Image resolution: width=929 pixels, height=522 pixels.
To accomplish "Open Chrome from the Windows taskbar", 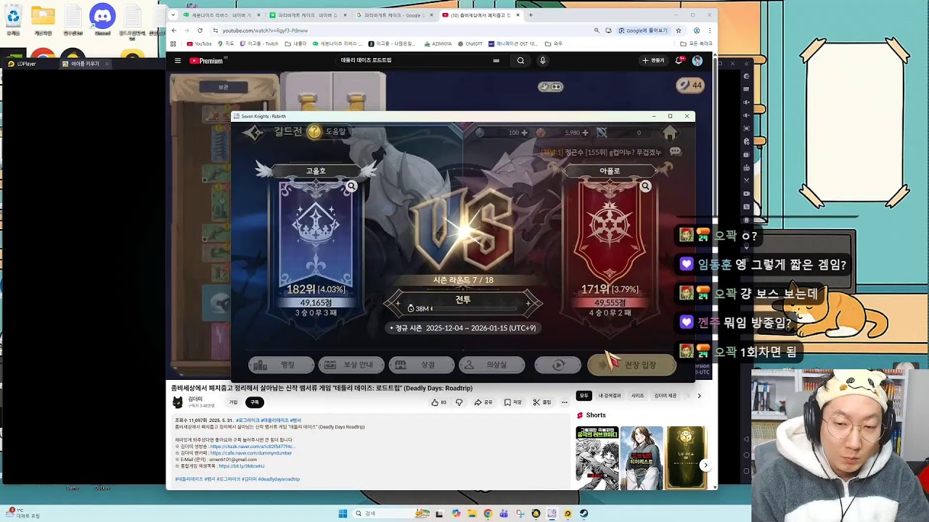I will (x=488, y=513).
